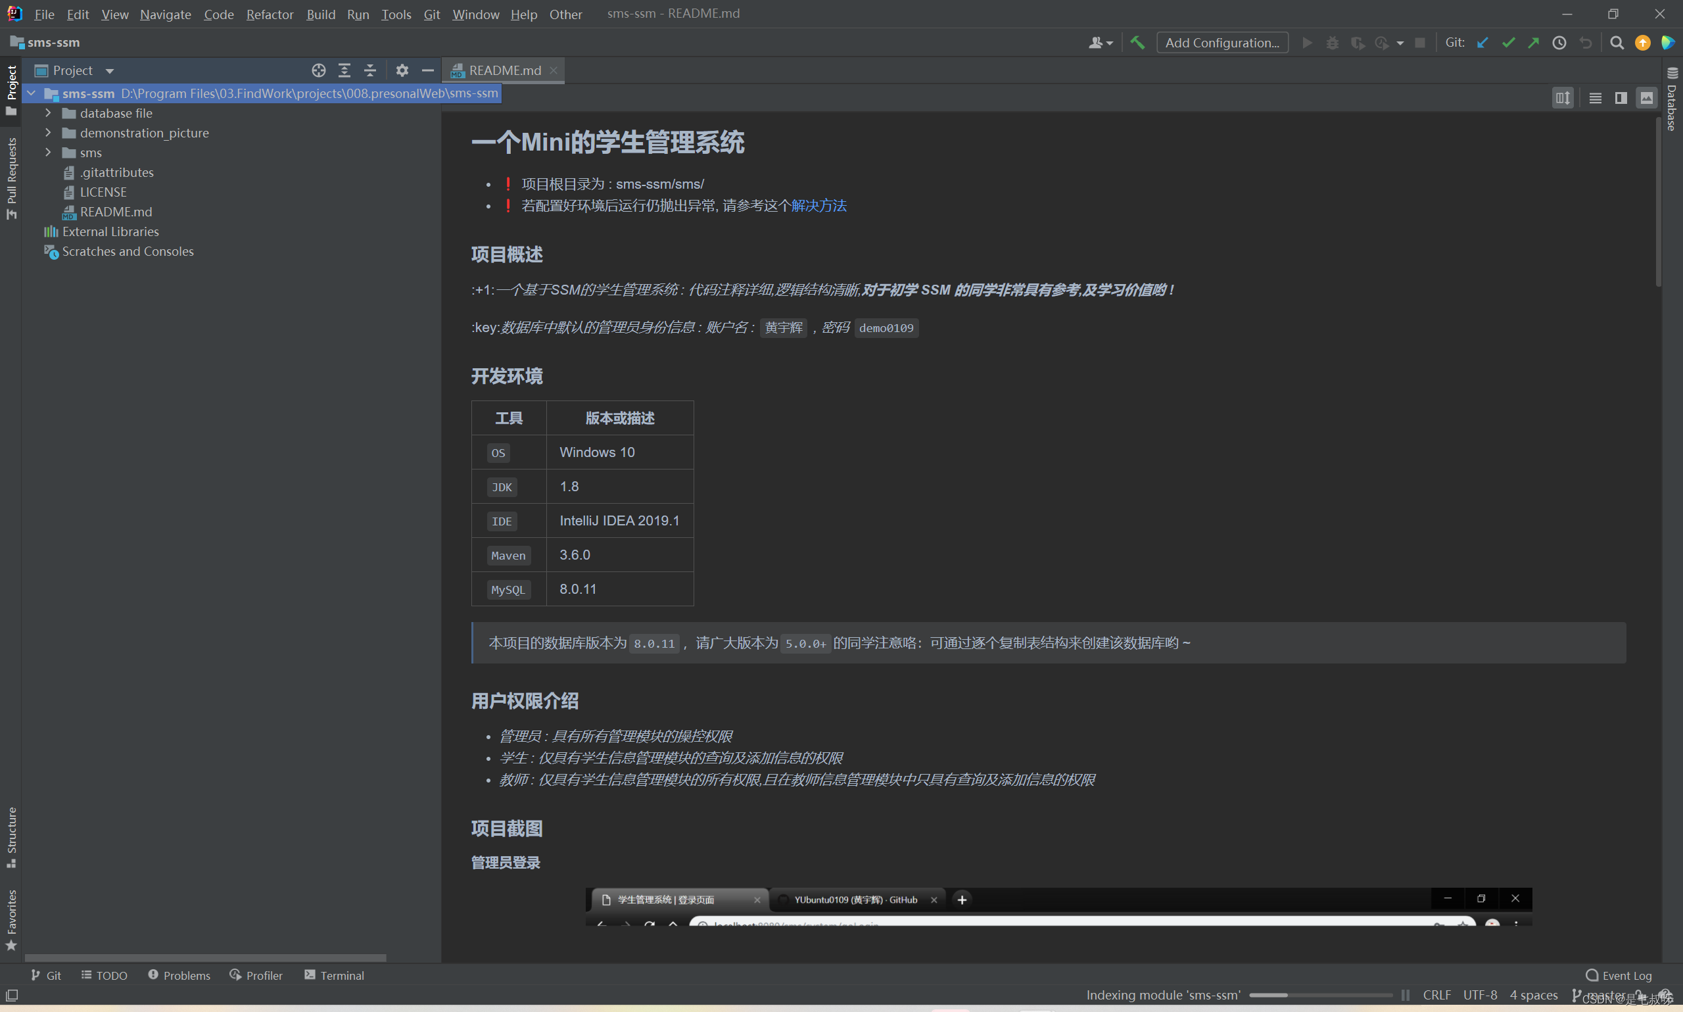This screenshot has width=1683, height=1012.
Task: Click the Project panel horizontal scrollbar
Action: (x=205, y=957)
